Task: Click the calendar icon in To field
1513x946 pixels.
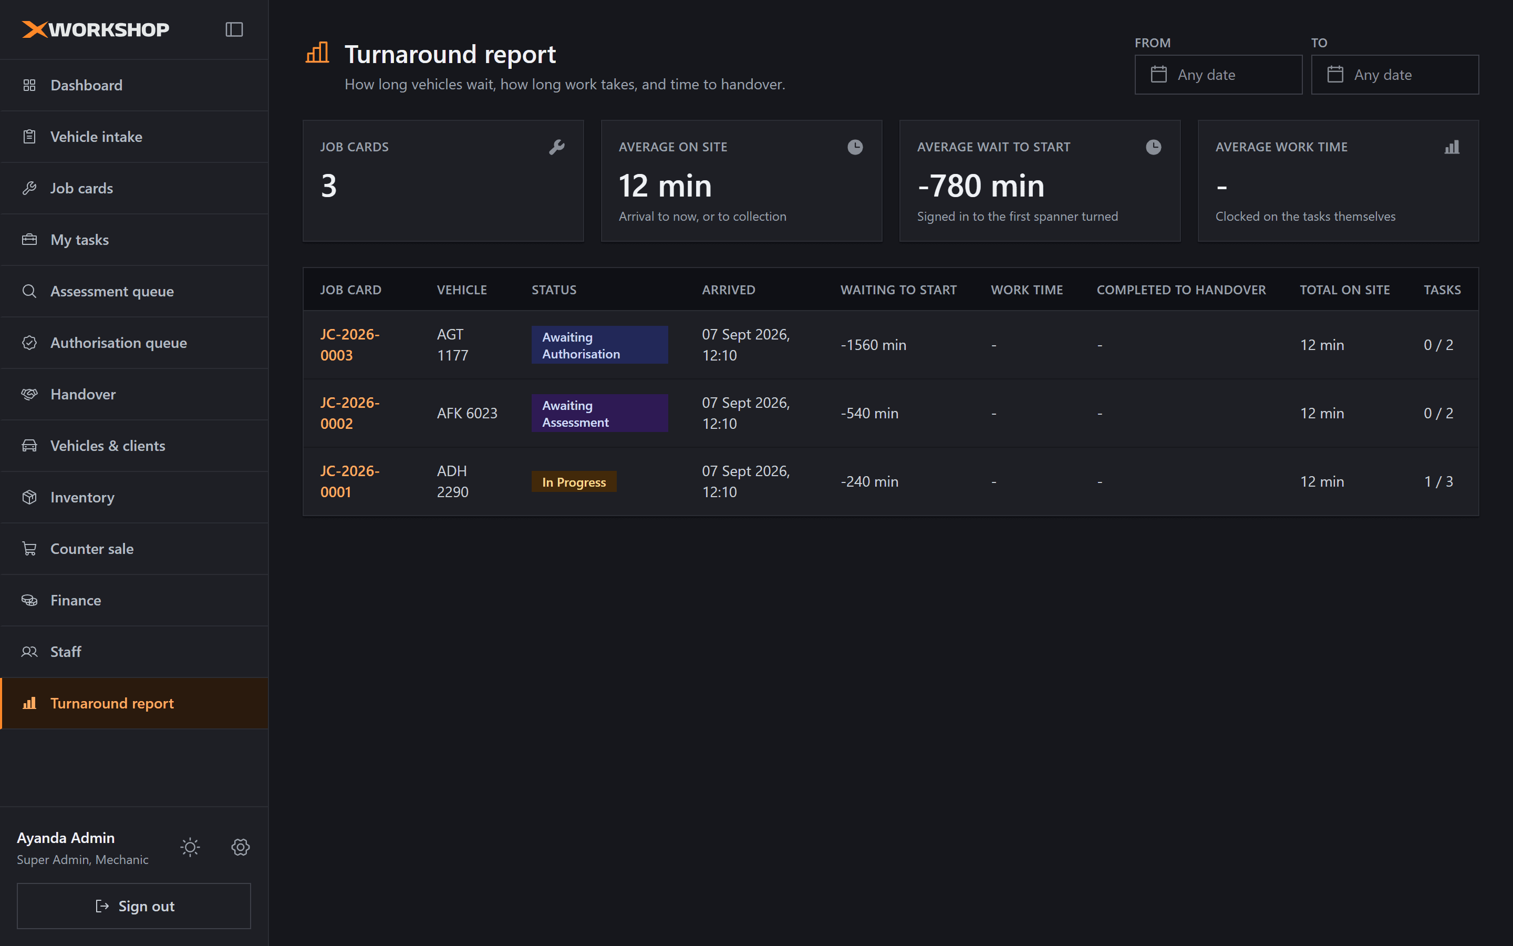Action: tap(1335, 75)
